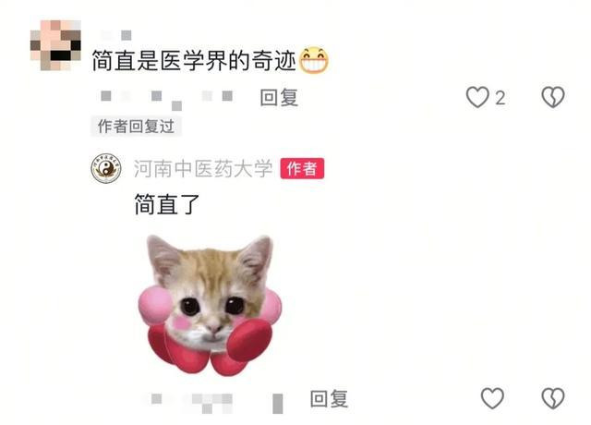View the blushing cat sticker image

[210, 305]
